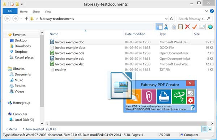Click the shell globe toolbar icon
This screenshot has width=217, height=140.
click(210, 27)
